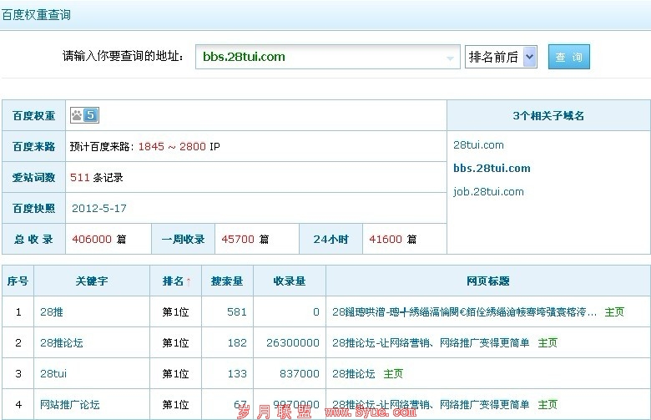This screenshot has height=420, width=651.
Task: Click the 百度快照 row label
Action: (x=33, y=208)
